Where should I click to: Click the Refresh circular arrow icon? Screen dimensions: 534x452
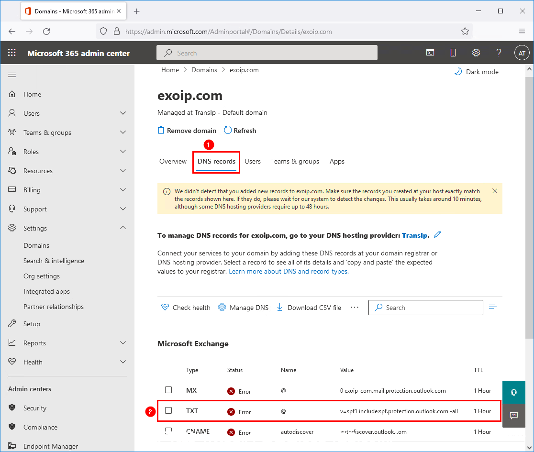click(x=227, y=131)
